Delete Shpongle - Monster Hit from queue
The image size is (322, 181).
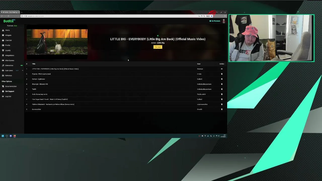click(x=222, y=84)
